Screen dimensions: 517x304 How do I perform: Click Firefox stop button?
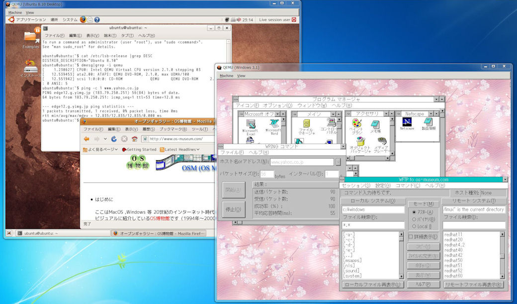point(124,139)
